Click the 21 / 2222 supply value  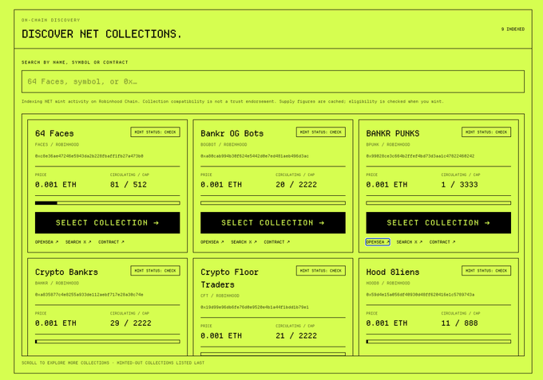tap(296, 335)
